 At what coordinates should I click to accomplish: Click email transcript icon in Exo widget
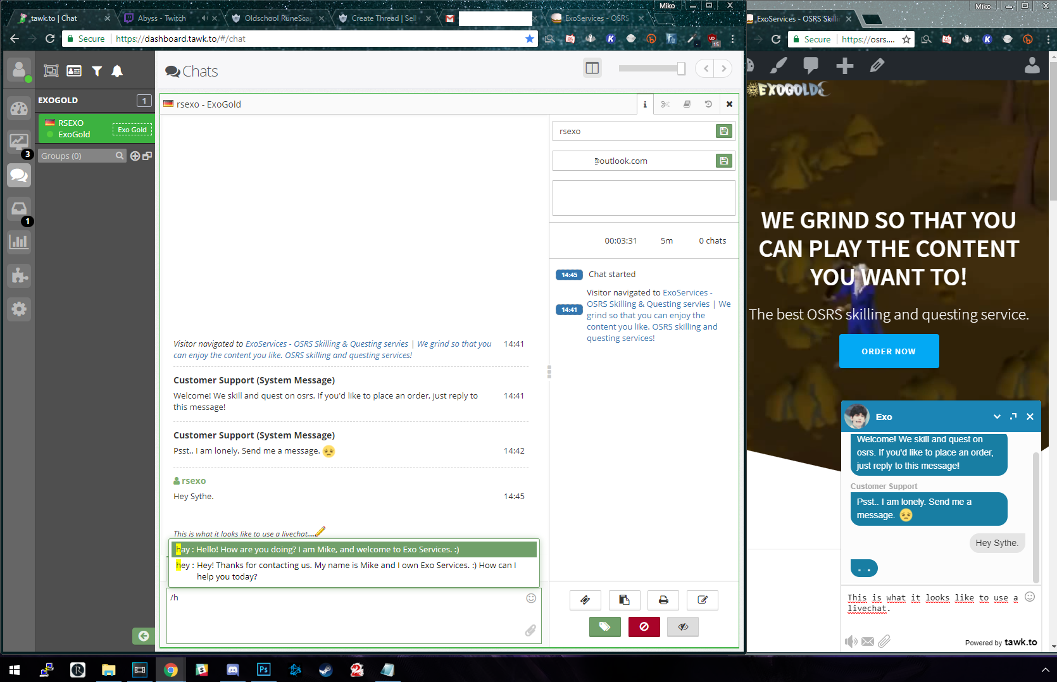tap(868, 642)
